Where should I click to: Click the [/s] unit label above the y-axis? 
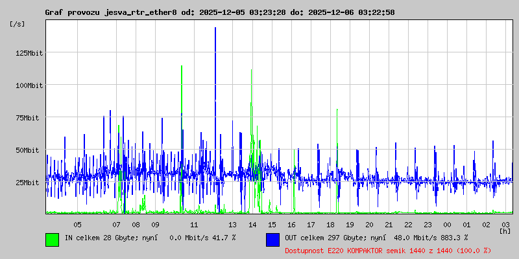[18, 24]
